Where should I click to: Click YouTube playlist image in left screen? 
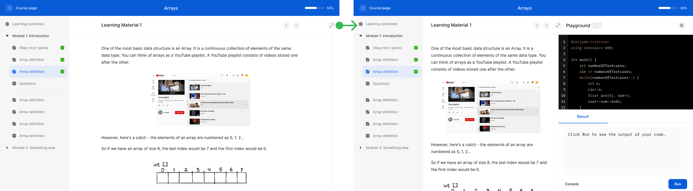[x=201, y=100]
